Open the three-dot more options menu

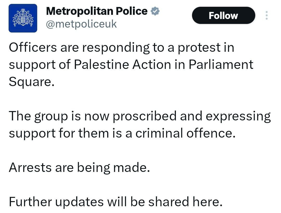[x=266, y=15]
